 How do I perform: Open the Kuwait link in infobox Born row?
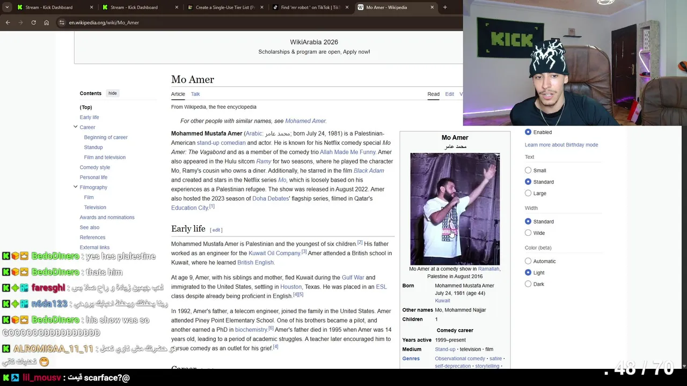[442, 301]
